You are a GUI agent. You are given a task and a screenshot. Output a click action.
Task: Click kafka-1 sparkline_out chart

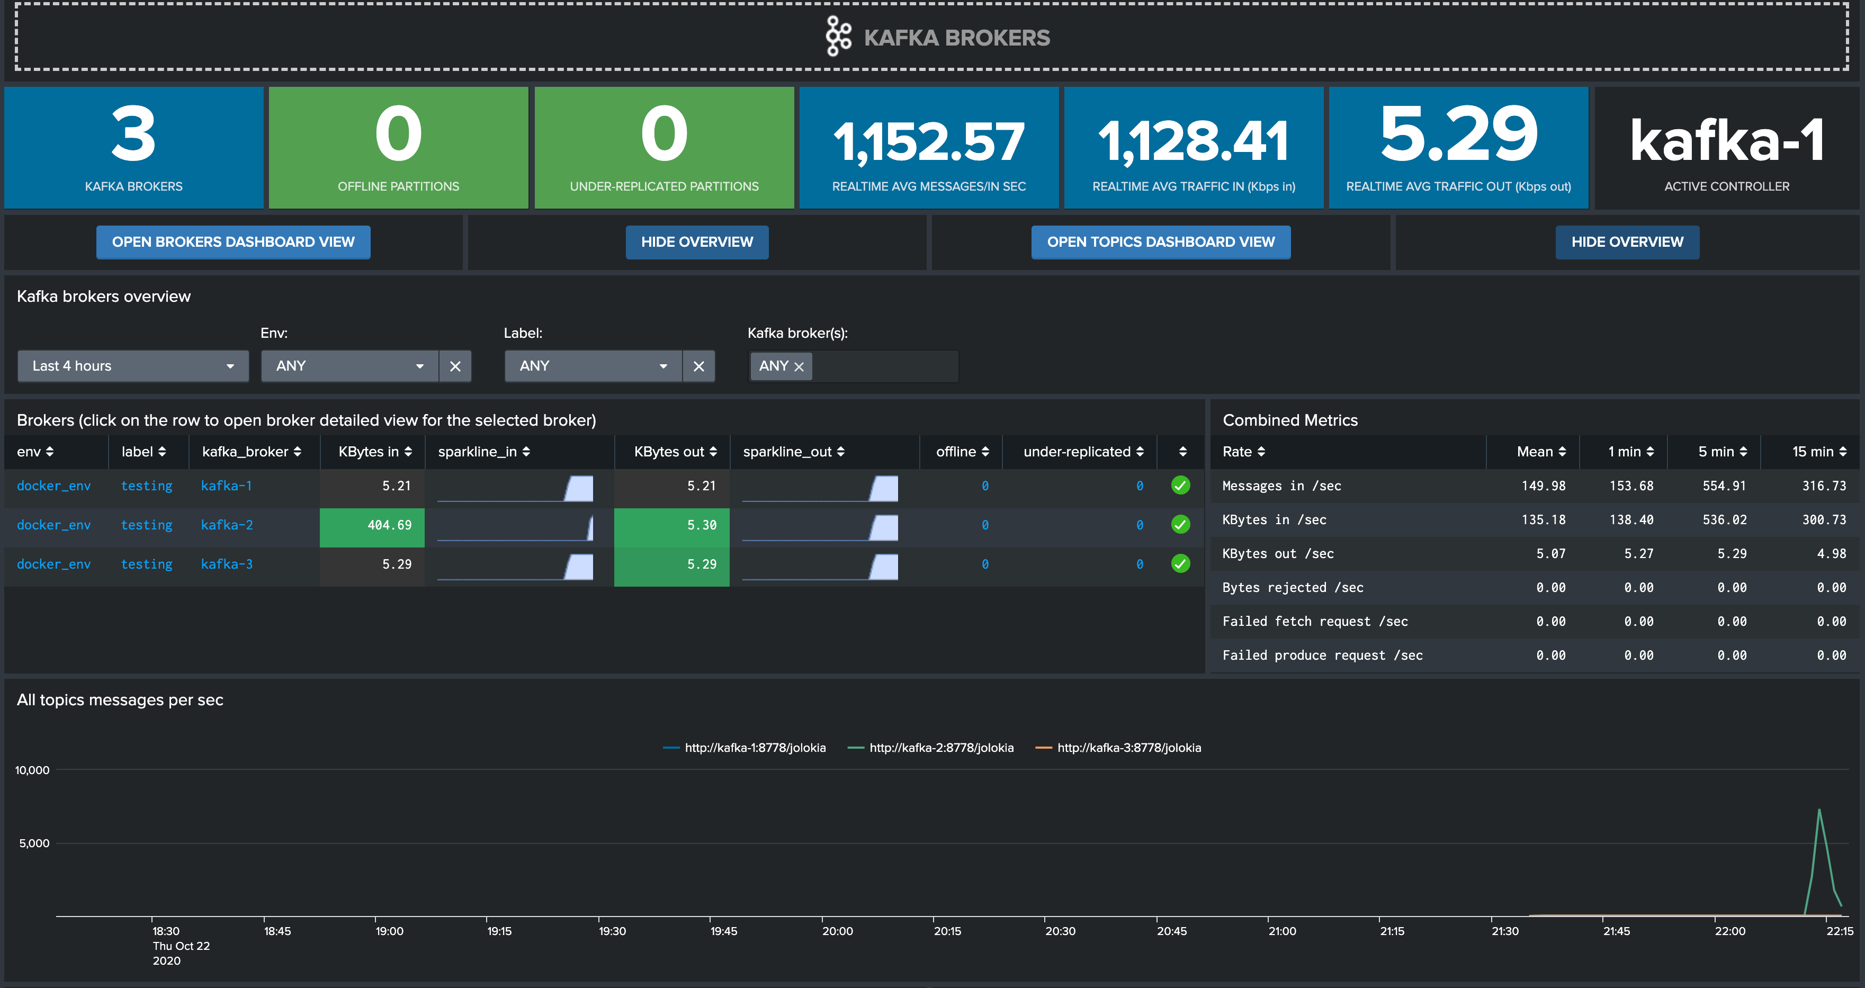[820, 488]
